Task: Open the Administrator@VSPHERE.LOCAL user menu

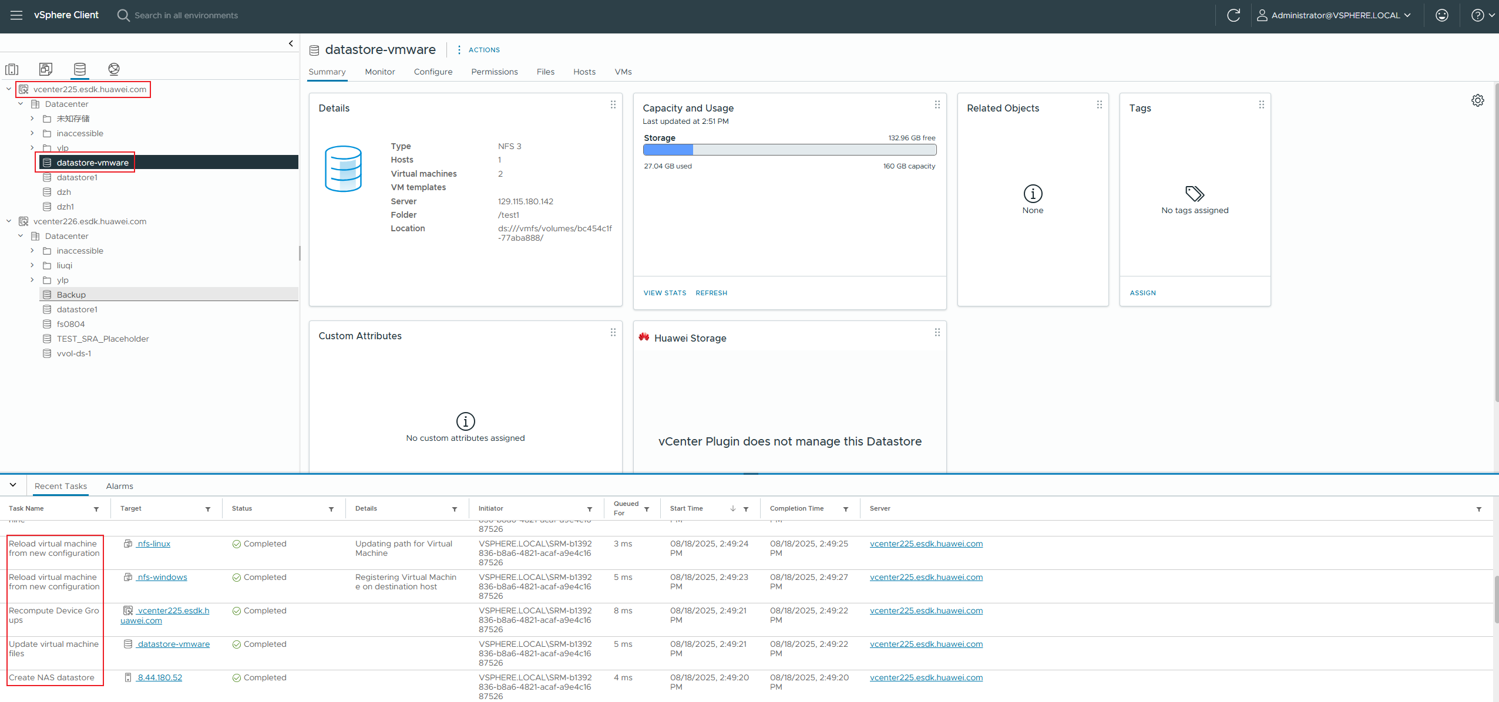Action: tap(1333, 15)
